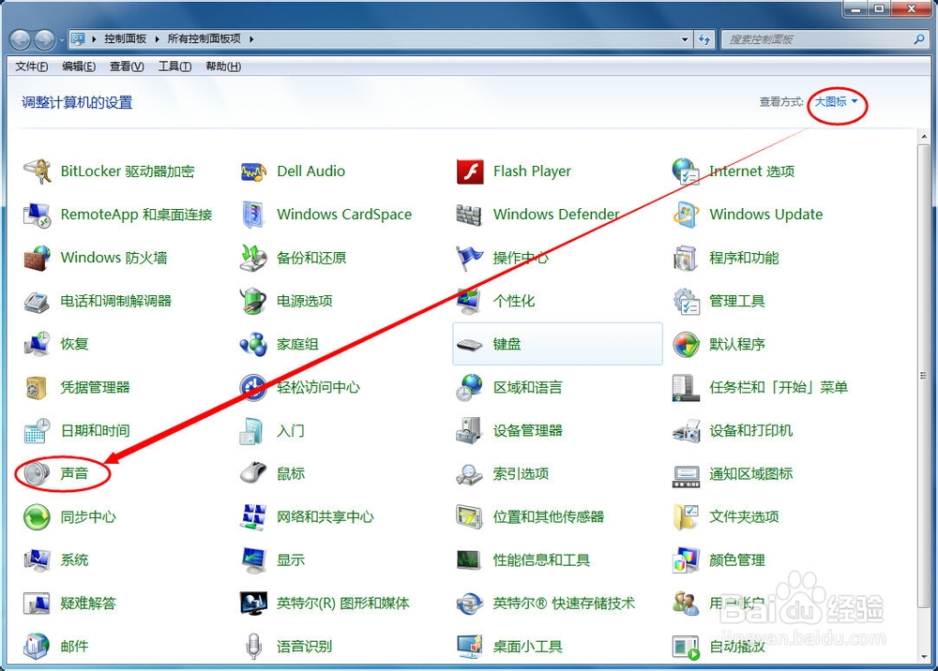This screenshot has height=671, width=938.
Task: Open the Windows Defender wall icon
Action: pos(470,215)
